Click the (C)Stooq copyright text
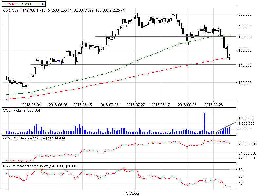Viewport: 262px width, 196px height. click(132, 193)
